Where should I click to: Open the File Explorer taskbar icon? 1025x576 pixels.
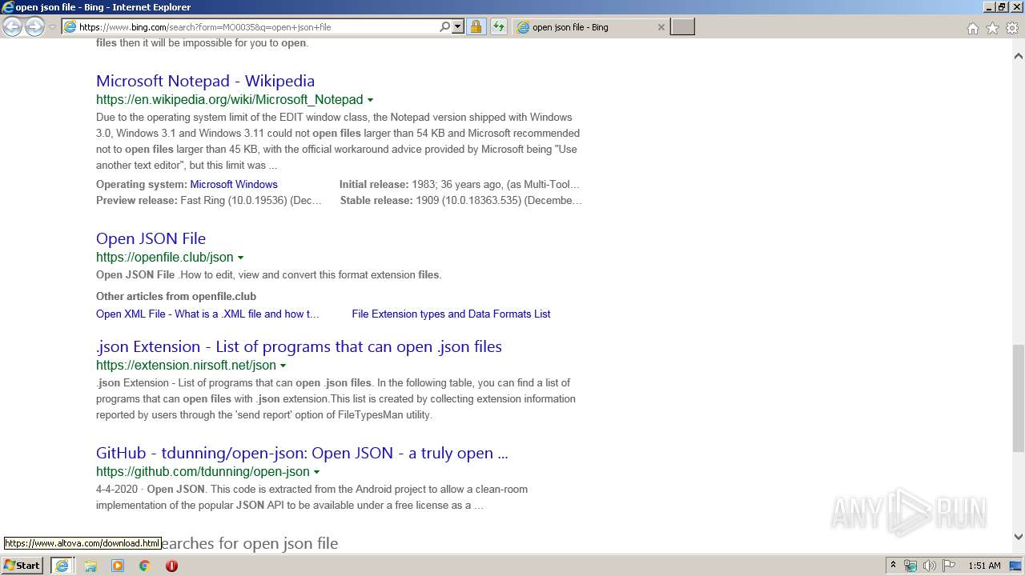pos(90,566)
